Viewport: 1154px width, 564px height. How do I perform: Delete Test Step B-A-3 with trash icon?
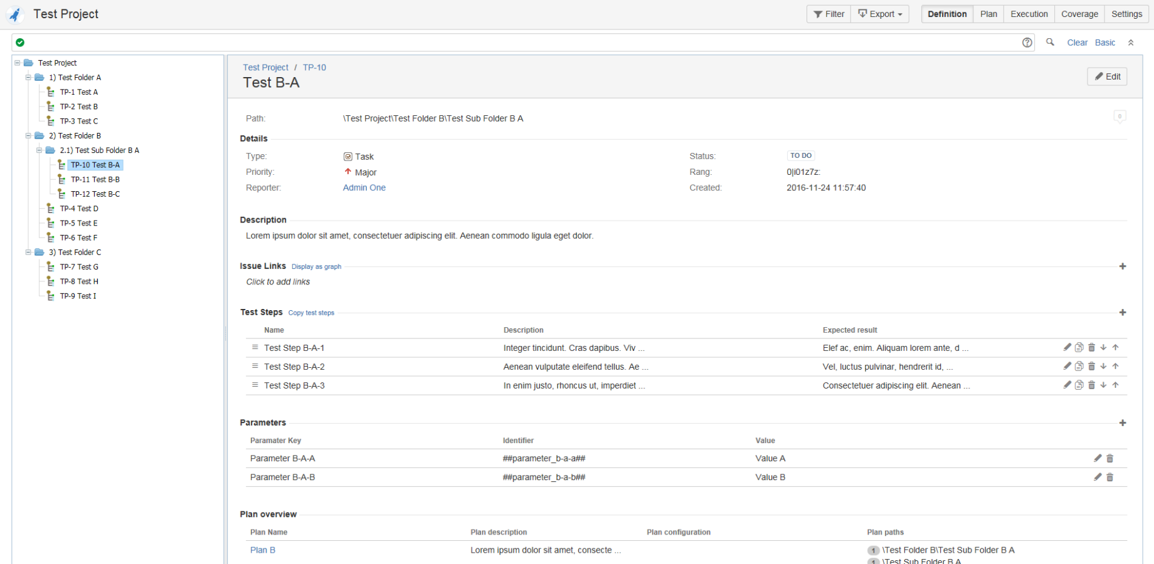[x=1091, y=385]
